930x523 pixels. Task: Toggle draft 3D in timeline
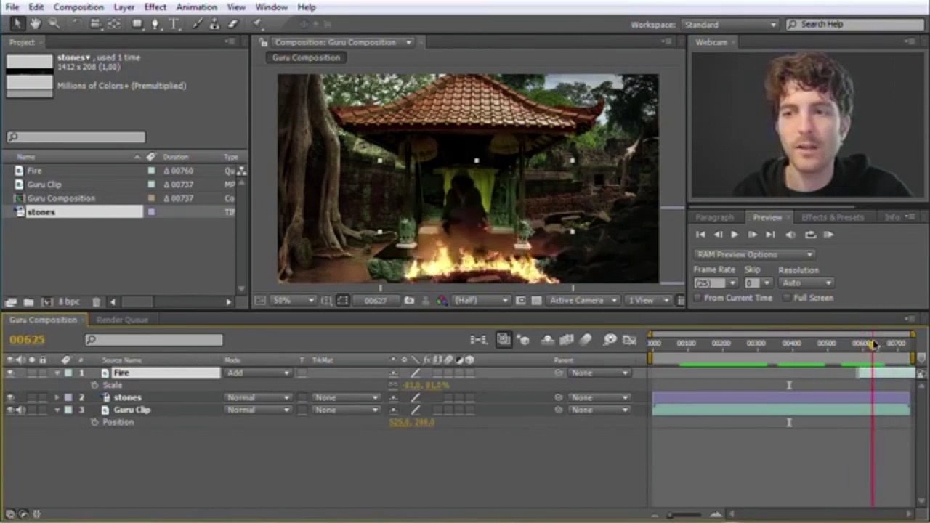click(523, 339)
